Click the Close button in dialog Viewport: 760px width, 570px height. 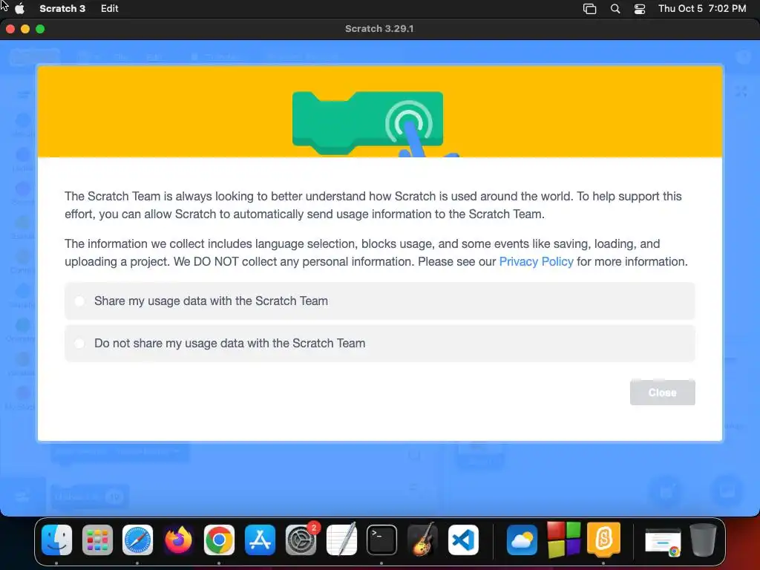pyautogui.click(x=662, y=393)
